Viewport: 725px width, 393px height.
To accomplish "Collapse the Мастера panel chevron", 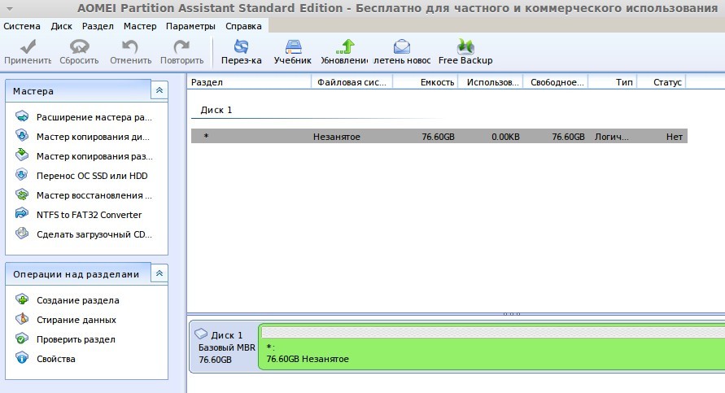I will point(159,90).
